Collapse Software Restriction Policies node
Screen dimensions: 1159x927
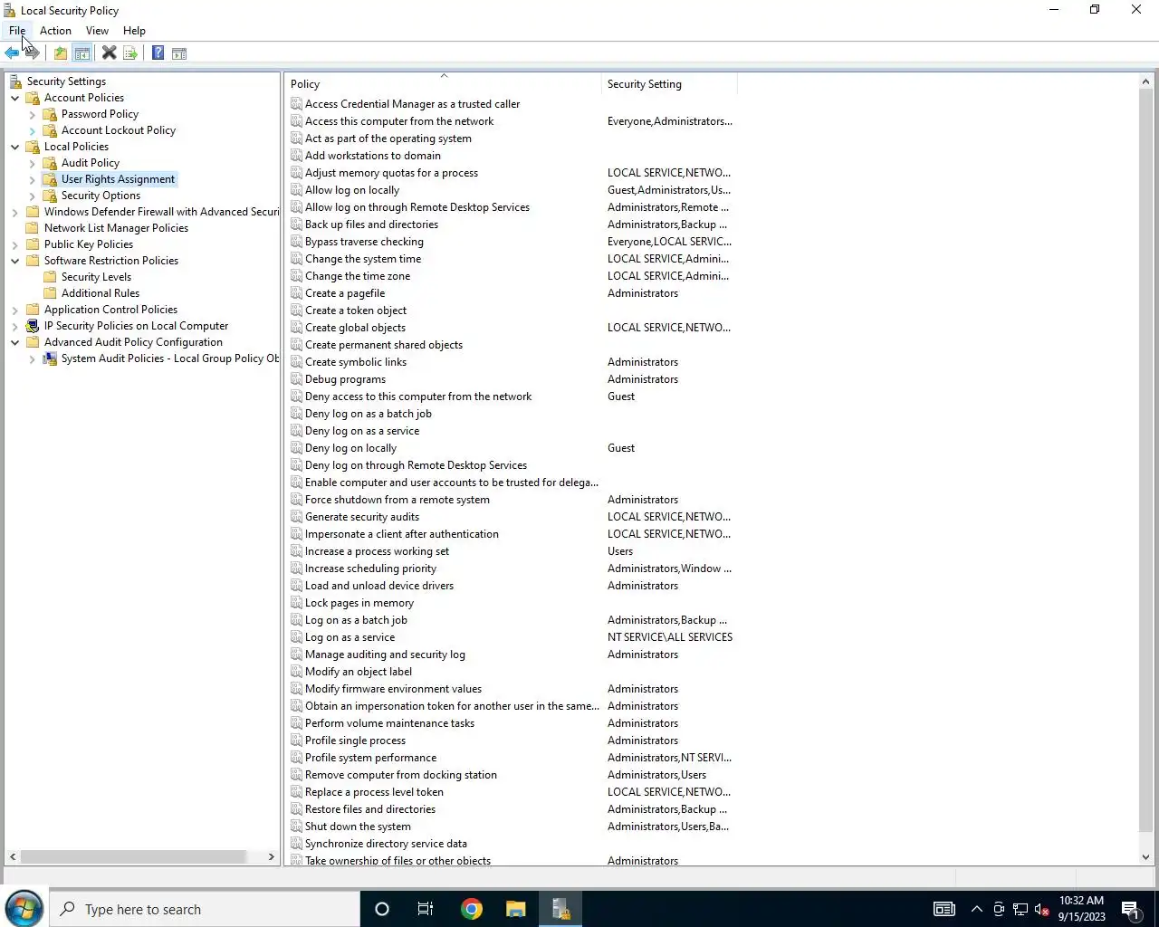15,261
